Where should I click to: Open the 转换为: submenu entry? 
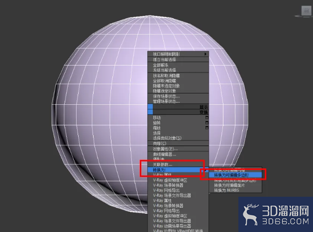click(x=178, y=170)
